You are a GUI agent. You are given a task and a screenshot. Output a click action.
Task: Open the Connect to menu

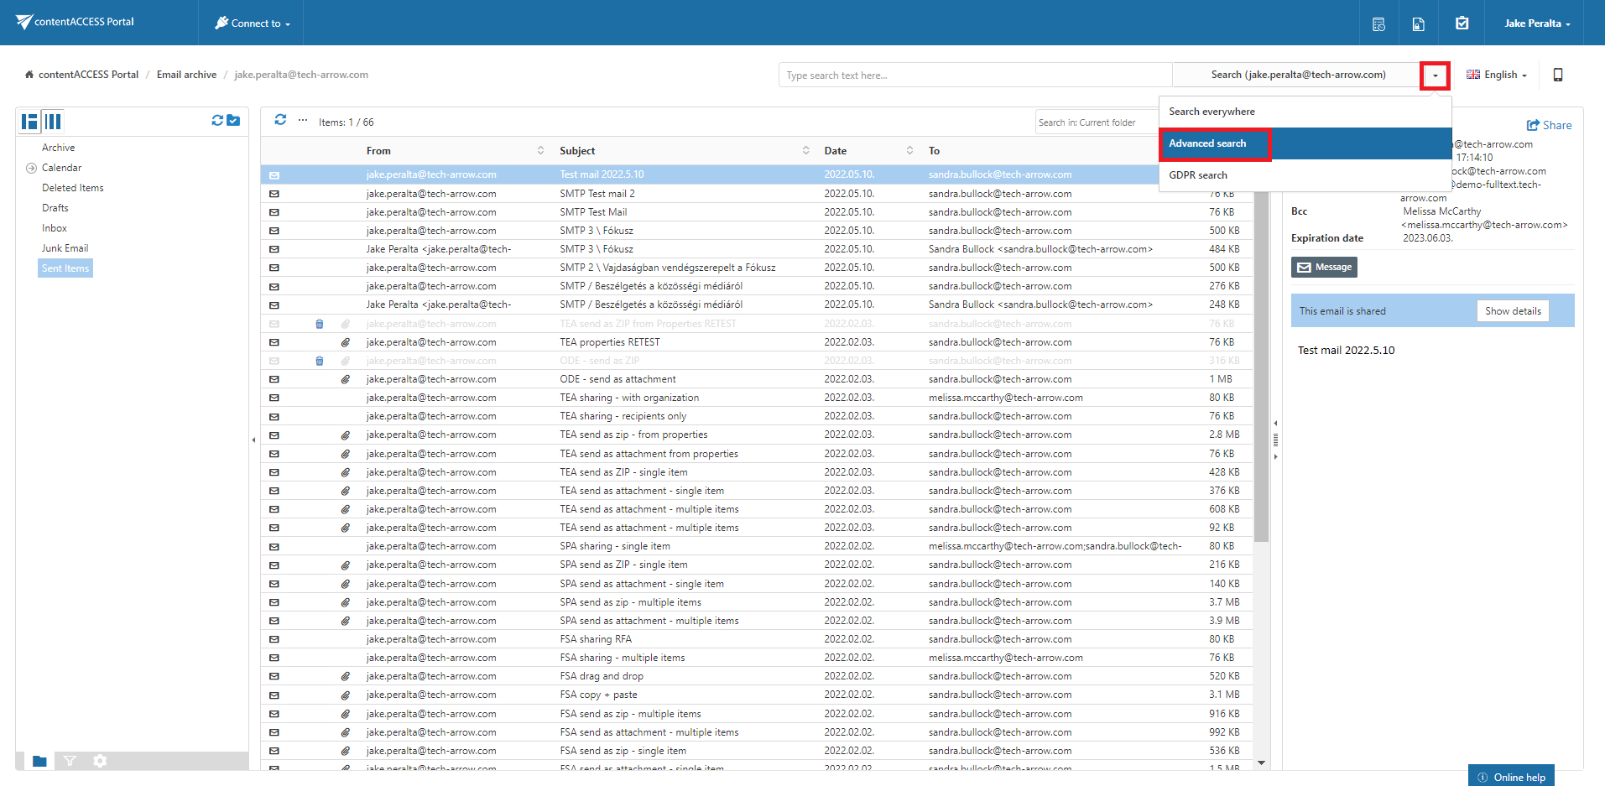(253, 23)
